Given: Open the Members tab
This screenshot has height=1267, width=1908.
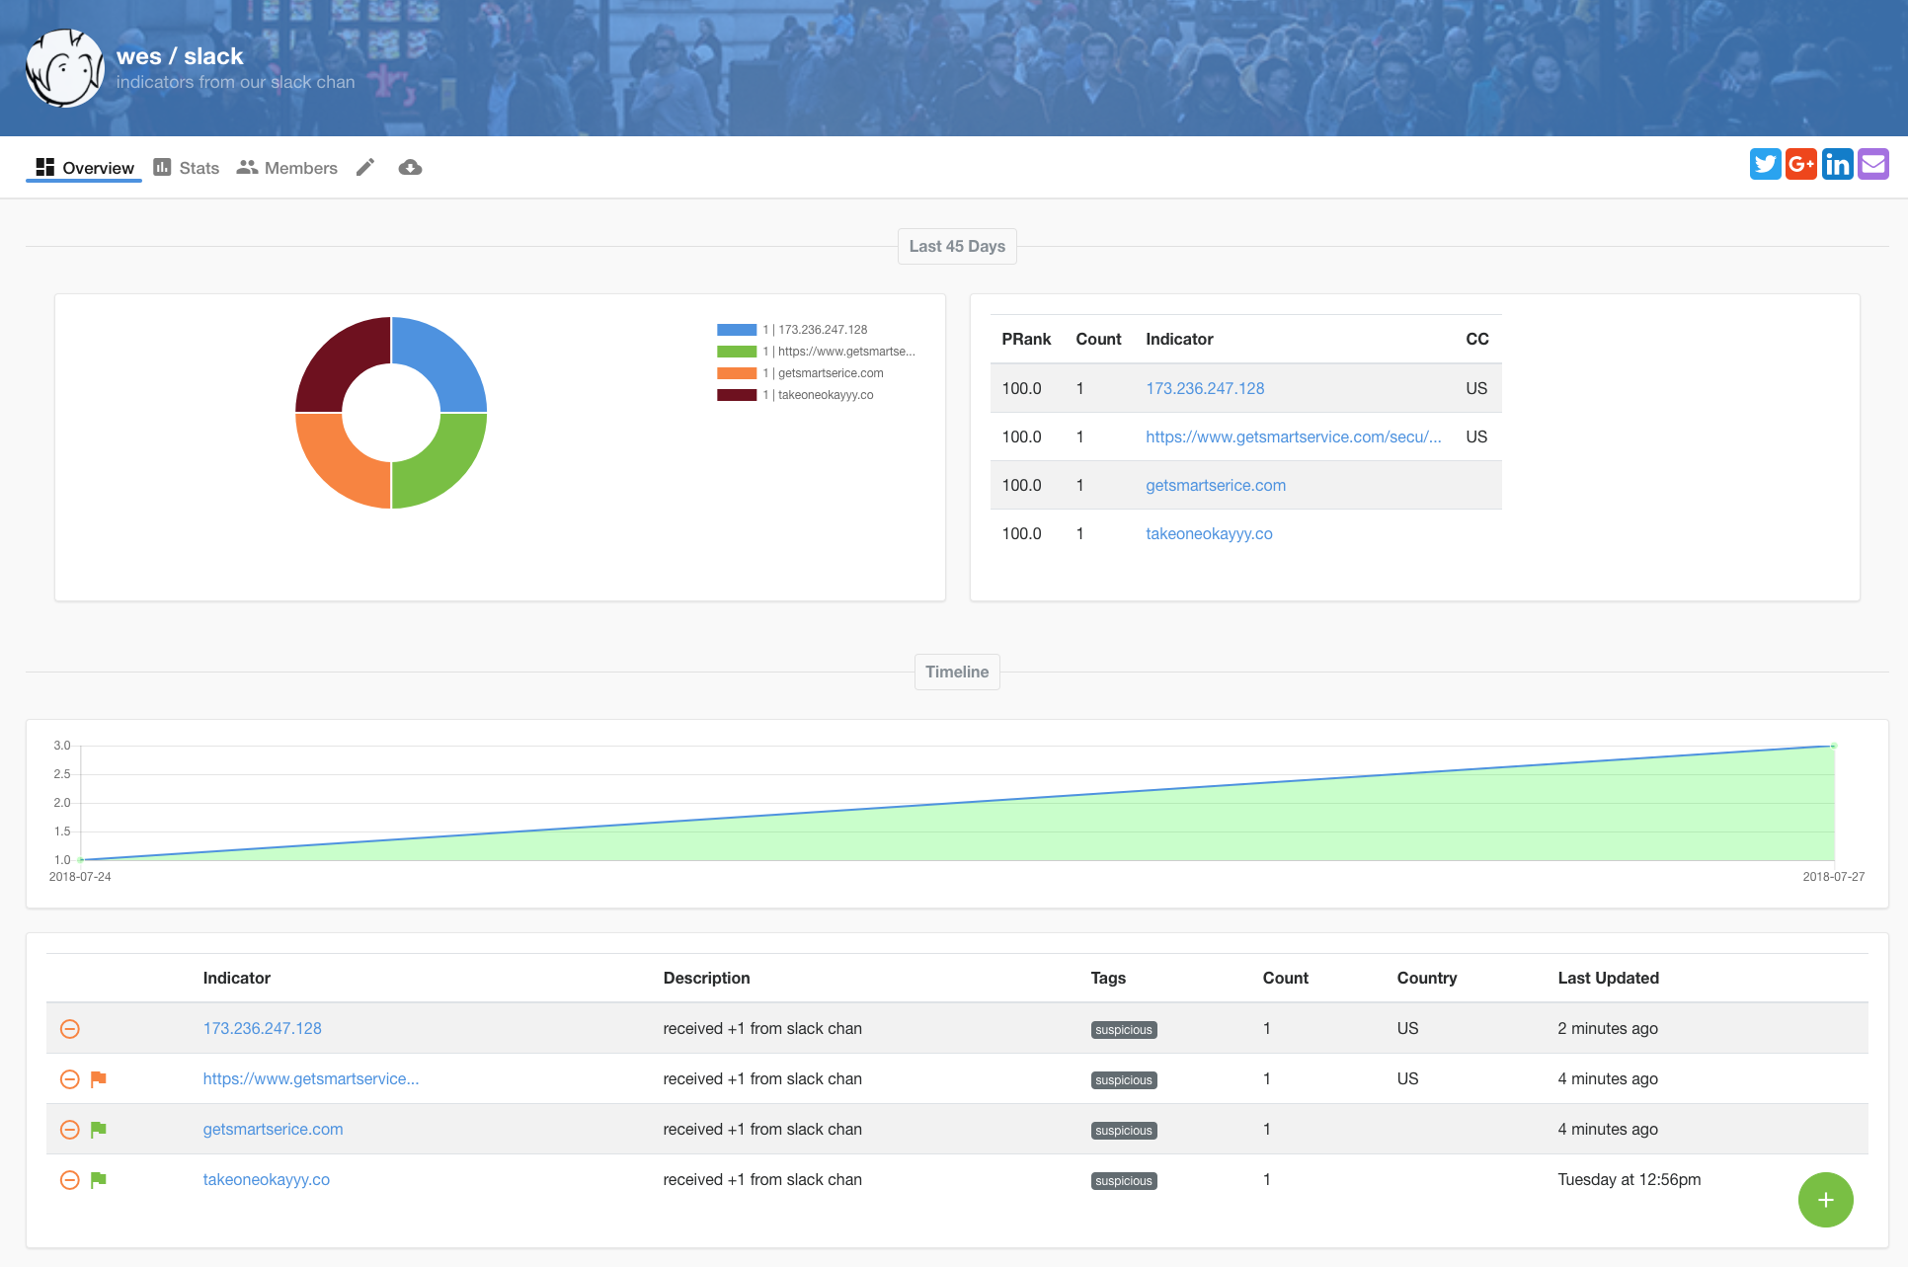Looking at the screenshot, I should tap(287, 168).
